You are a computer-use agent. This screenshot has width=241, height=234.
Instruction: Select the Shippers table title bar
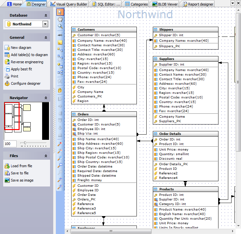tap(186, 29)
